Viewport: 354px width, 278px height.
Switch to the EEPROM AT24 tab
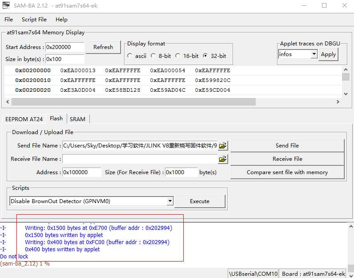24,119
